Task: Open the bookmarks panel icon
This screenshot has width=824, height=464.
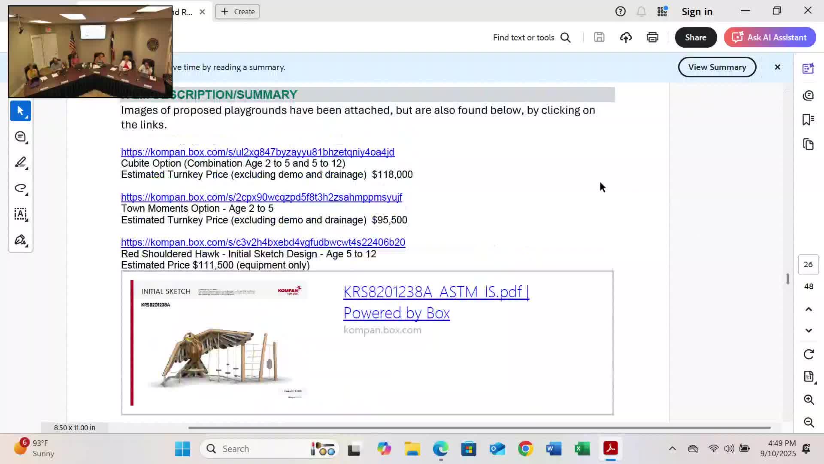Action: 808,119
